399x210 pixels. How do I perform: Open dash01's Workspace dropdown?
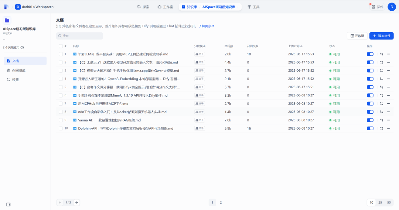(35, 7)
